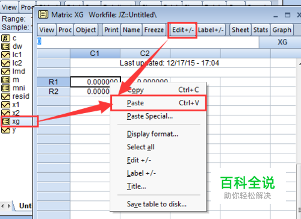Open the Proc menu in Matrix window
Viewport: 301px width, 219px height.
click(65, 30)
